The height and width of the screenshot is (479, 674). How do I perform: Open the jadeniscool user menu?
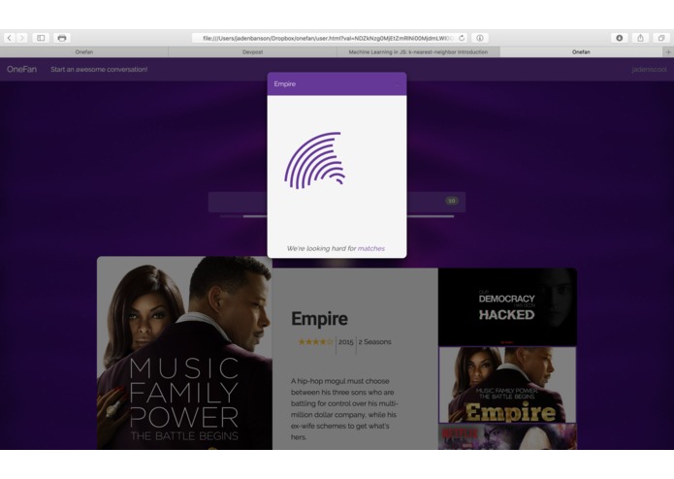(649, 69)
